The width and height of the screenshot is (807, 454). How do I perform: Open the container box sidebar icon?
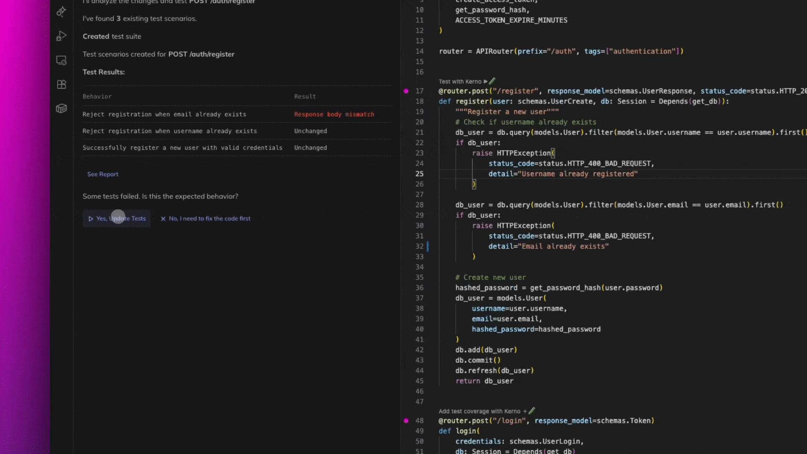click(61, 108)
